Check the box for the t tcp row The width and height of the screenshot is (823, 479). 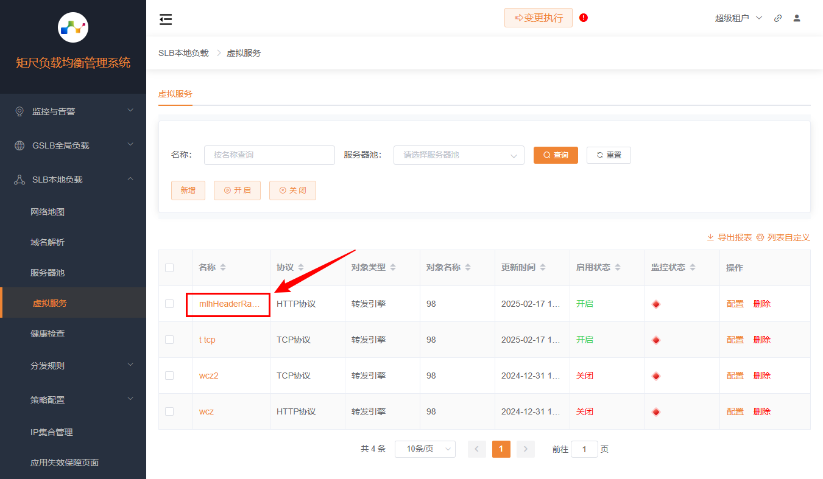point(169,340)
